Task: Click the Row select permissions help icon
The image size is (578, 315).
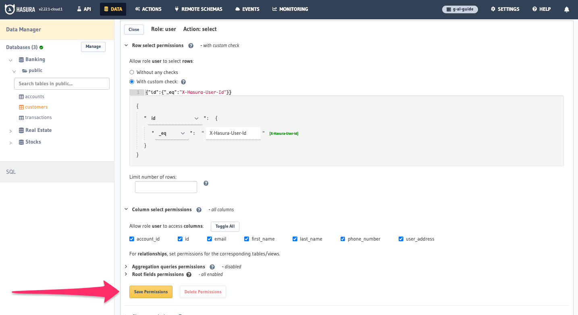Action: pyautogui.click(x=190, y=45)
